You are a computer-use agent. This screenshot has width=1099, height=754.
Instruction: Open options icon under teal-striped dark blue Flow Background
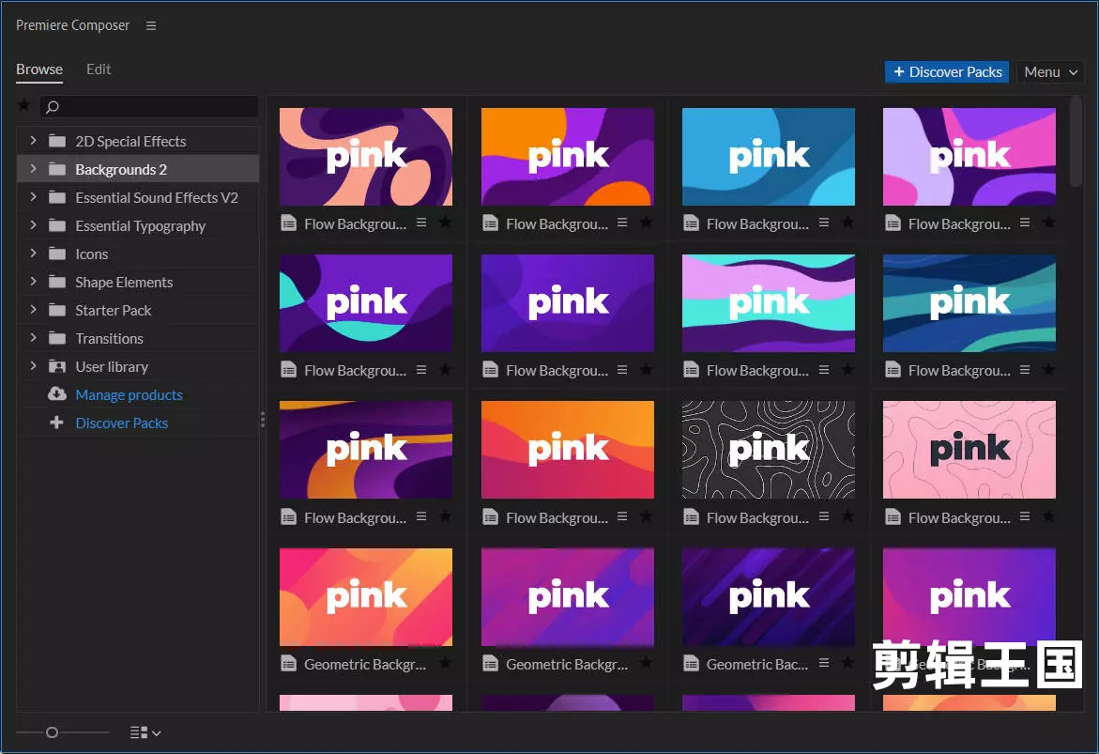pyautogui.click(x=1025, y=369)
